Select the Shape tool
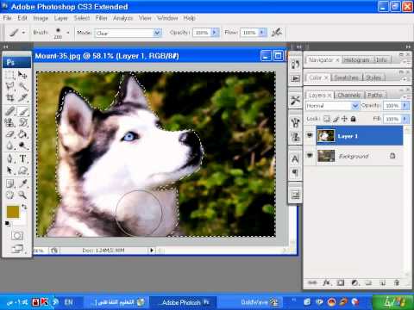Image resolution: width=414 pixels, height=310 pixels. 22,170
